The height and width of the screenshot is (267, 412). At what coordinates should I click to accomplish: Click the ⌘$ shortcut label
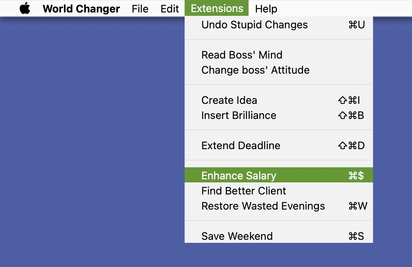pyautogui.click(x=356, y=176)
